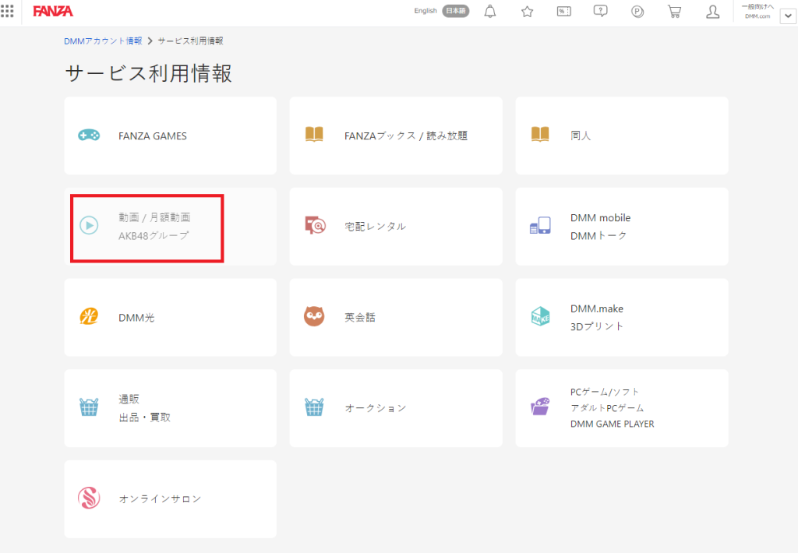Open account settings via the person icon
The image size is (798, 553).
712,12
